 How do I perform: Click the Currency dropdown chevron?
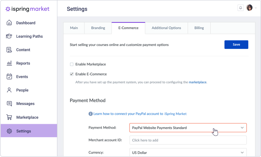[x=242, y=153]
